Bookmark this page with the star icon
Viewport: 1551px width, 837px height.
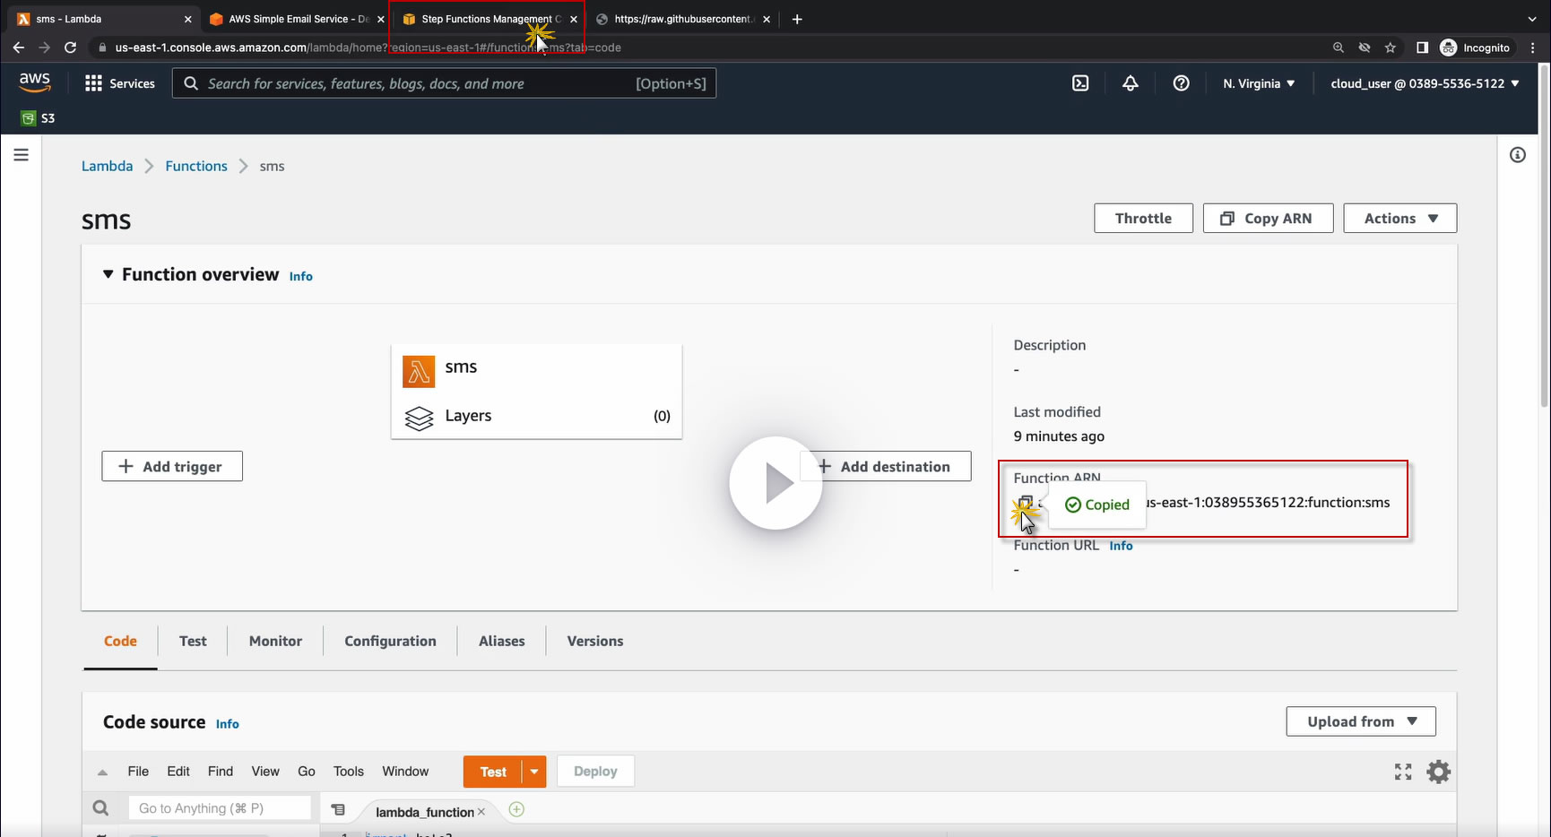(x=1391, y=47)
